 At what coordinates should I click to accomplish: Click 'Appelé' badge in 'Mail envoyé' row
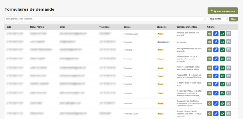tap(160, 59)
